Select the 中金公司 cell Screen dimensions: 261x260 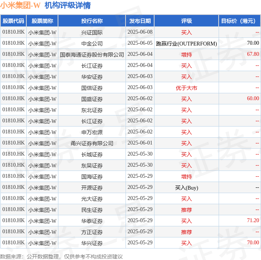tap(92, 44)
